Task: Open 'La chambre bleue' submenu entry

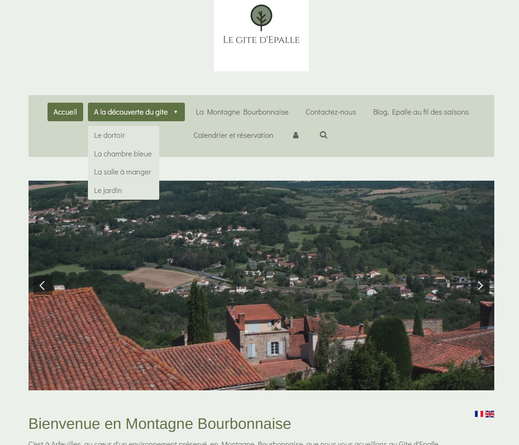Action: (x=123, y=154)
